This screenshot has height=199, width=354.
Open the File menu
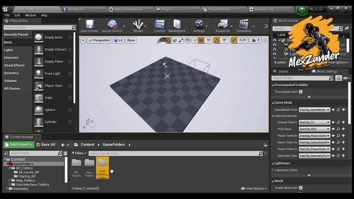click(x=7, y=15)
